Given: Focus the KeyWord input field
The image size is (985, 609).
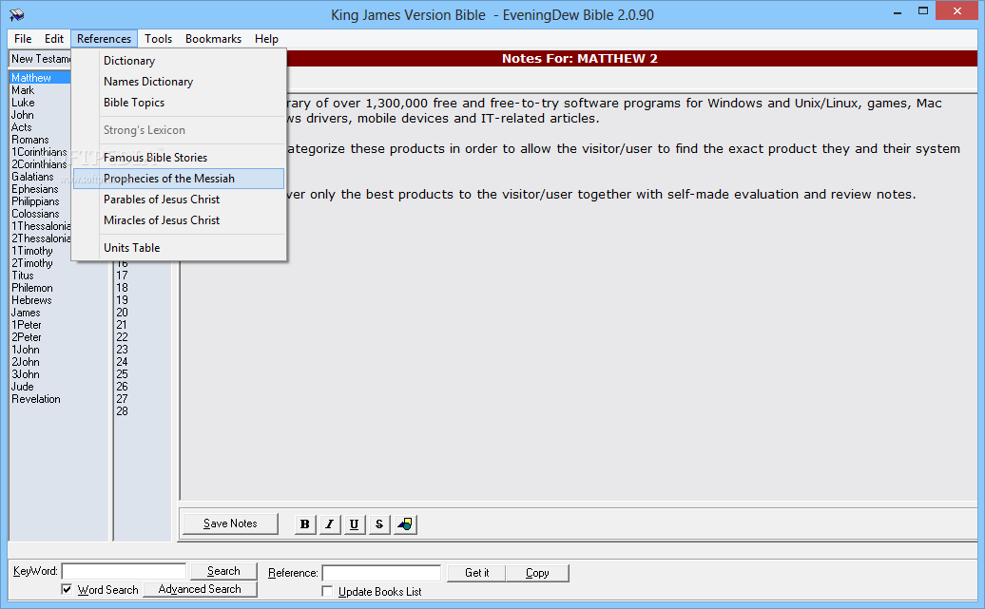Looking at the screenshot, I should (124, 571).
